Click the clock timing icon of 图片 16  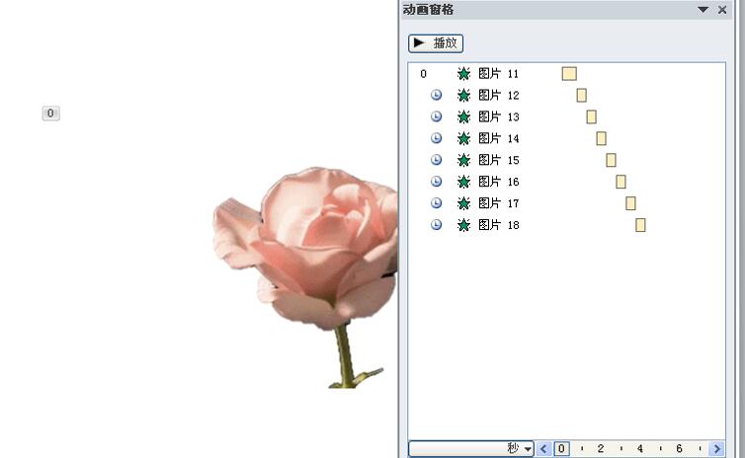(x=436, y=182)
